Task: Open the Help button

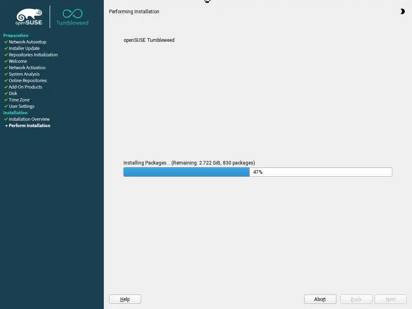Action: [125, 299]
